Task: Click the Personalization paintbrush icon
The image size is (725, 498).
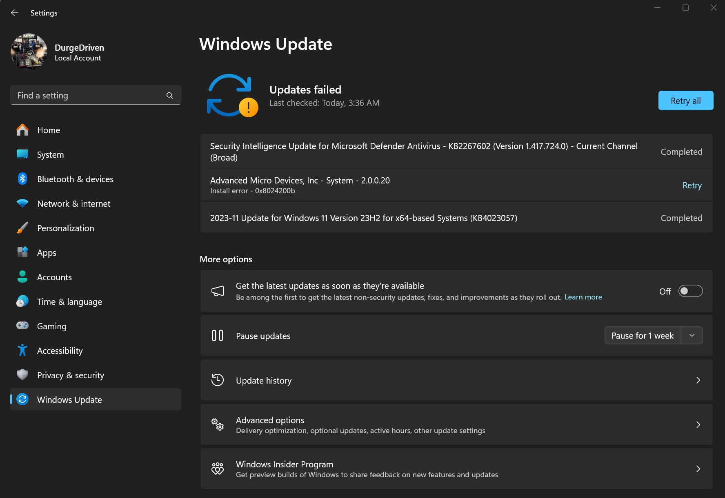Action: (x=22, y=228)
